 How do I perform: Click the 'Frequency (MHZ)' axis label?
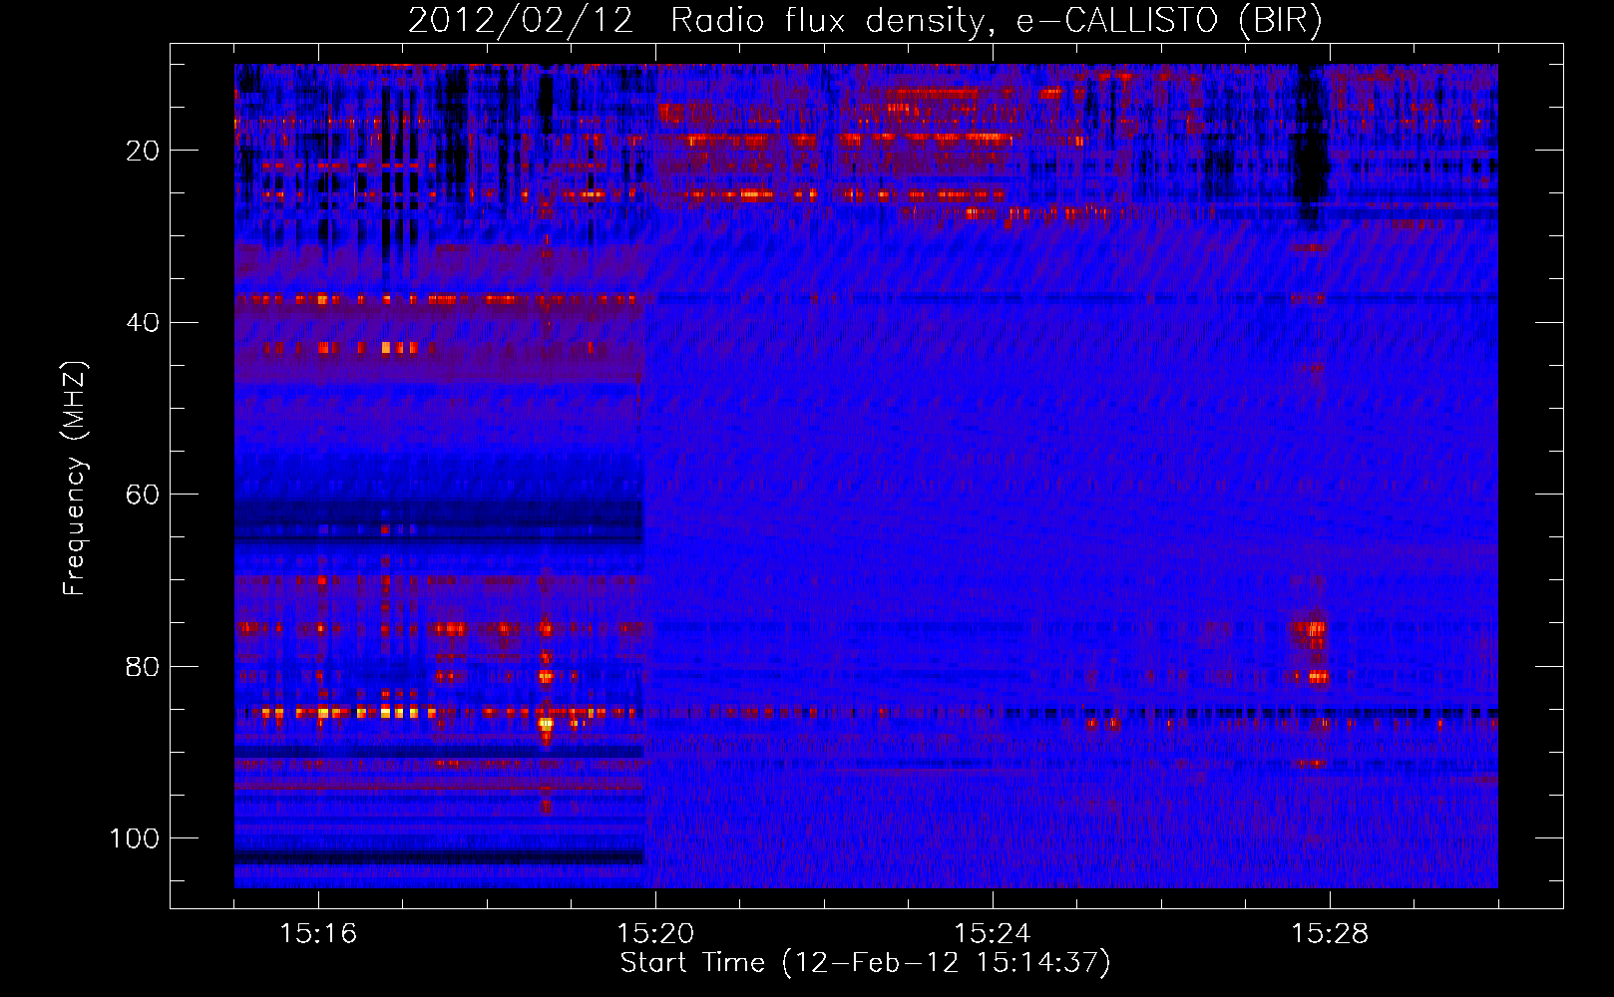(75, 479)
